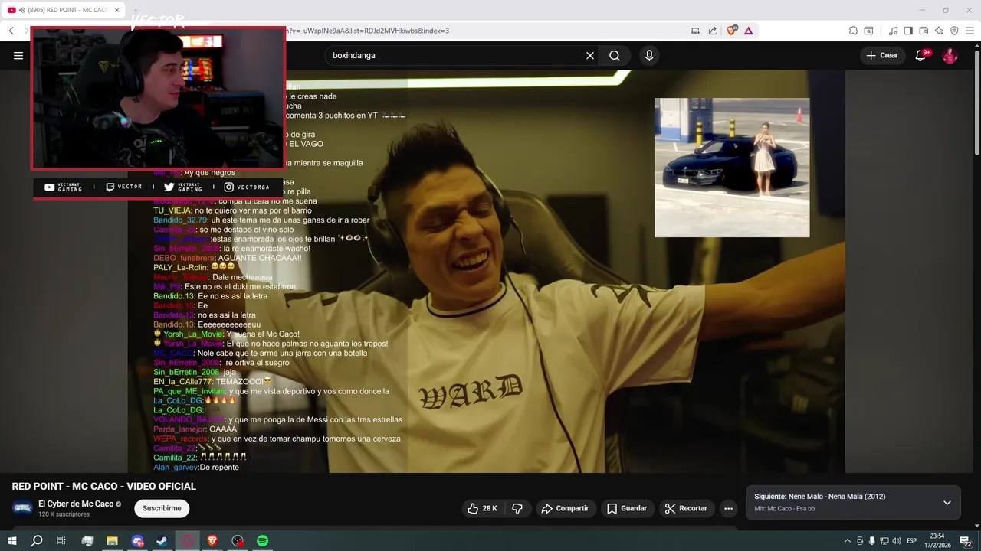Open the media control music note icon
The image size is (981, 551).
(893, 31)
